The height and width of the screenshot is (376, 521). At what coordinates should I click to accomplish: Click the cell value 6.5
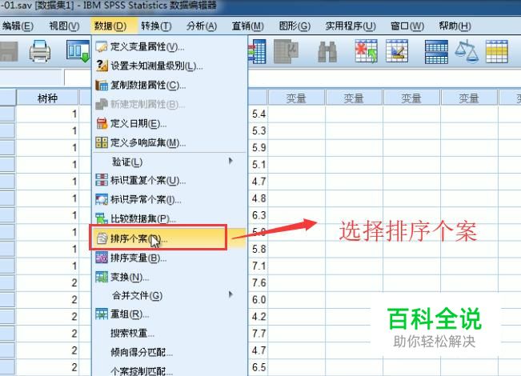point(258,367)
